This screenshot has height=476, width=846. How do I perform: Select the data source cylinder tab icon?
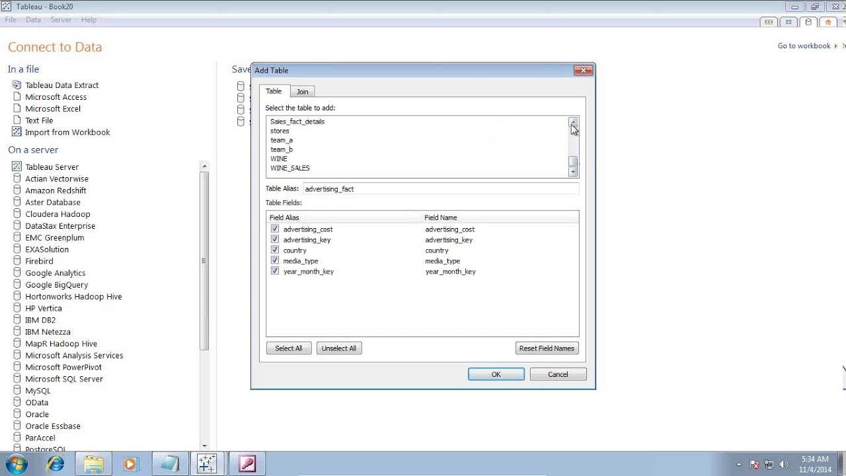(808, 22)
